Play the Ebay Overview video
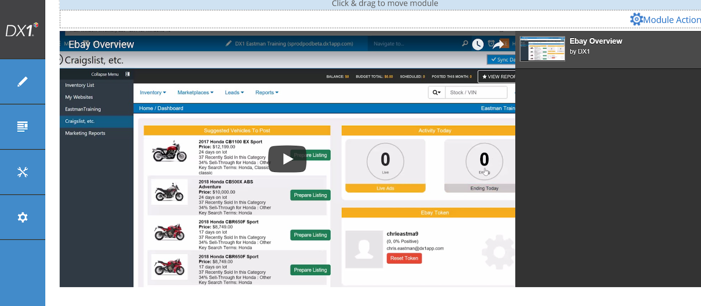This screenshot has width=701, height=306. click(x=287, y=159)
